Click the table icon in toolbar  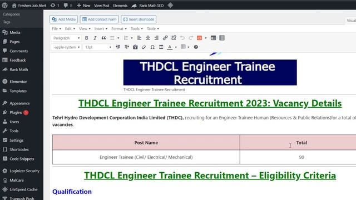(183, 47)
